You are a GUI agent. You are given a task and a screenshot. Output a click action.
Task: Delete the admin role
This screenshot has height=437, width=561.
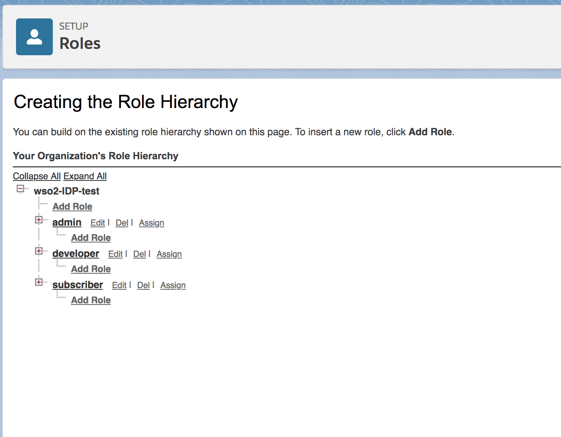coord(122,223)
